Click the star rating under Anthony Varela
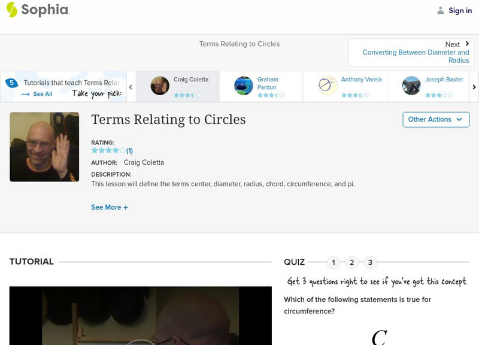 point(355,95)
